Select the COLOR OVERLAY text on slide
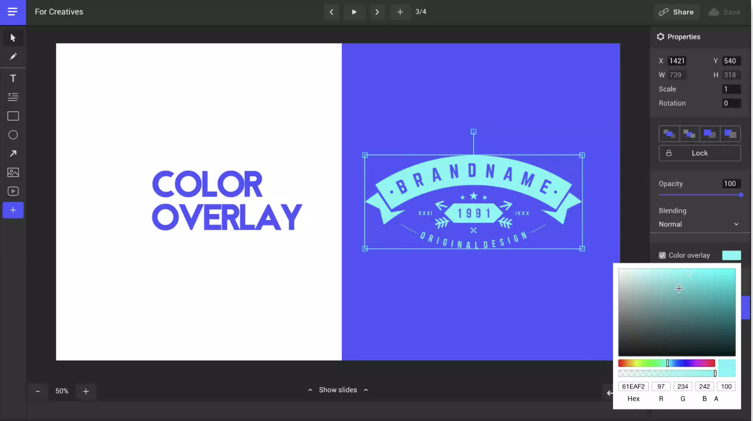Screen dimensions: 753x421 pos(227,200)
